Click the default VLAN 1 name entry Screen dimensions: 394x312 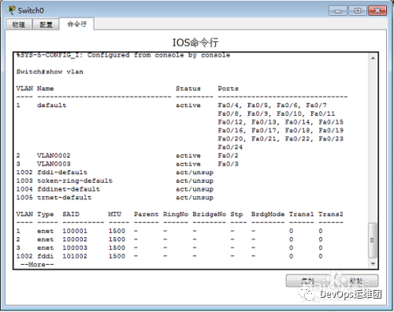click(51, 106)
